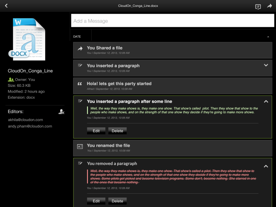276x207 pixels.
Task: Click Edit under the inserted paragraph entry
Action: tap(96, 131)
